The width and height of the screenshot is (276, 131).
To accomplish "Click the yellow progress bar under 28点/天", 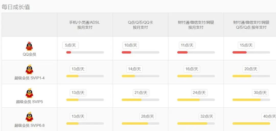I will [x=135, y=124].
